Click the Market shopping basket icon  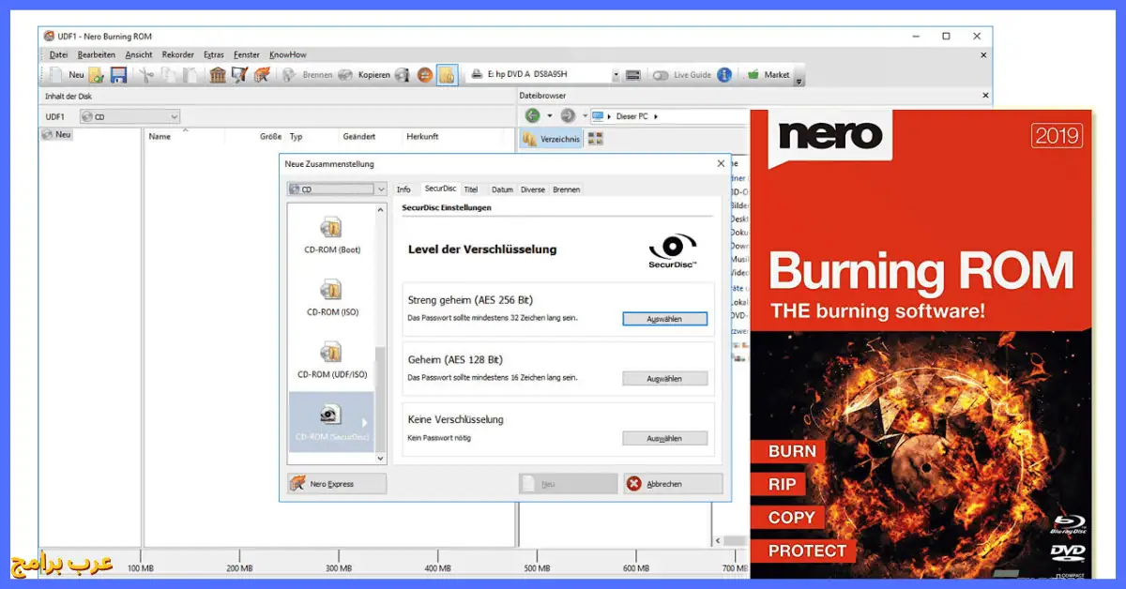[x=753, y=75]
